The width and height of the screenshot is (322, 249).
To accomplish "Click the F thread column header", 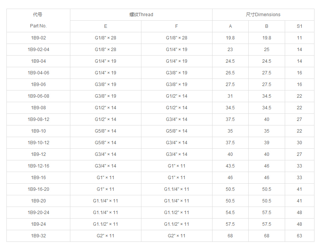I will pyautogui.click(x=176, y=26).
